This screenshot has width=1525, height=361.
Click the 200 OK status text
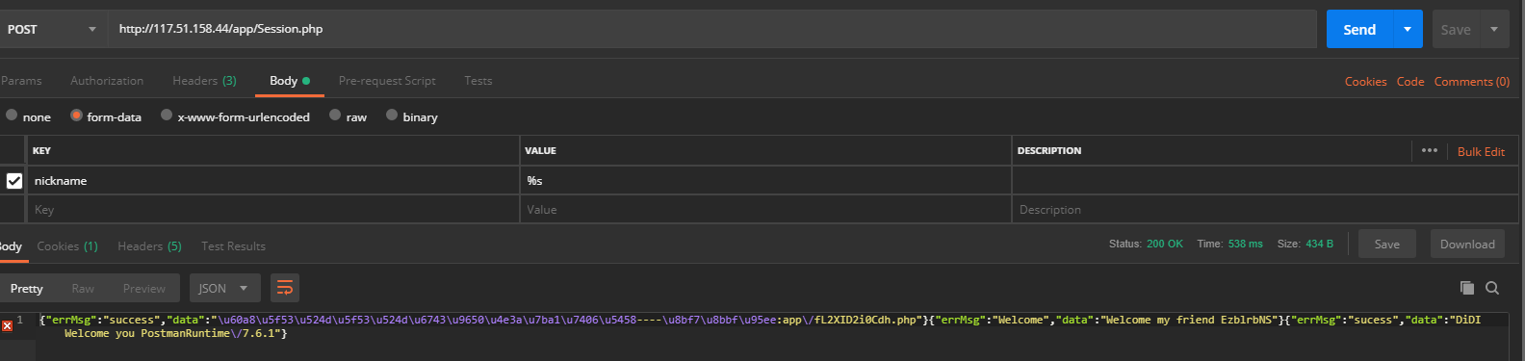click(1165, 245)
